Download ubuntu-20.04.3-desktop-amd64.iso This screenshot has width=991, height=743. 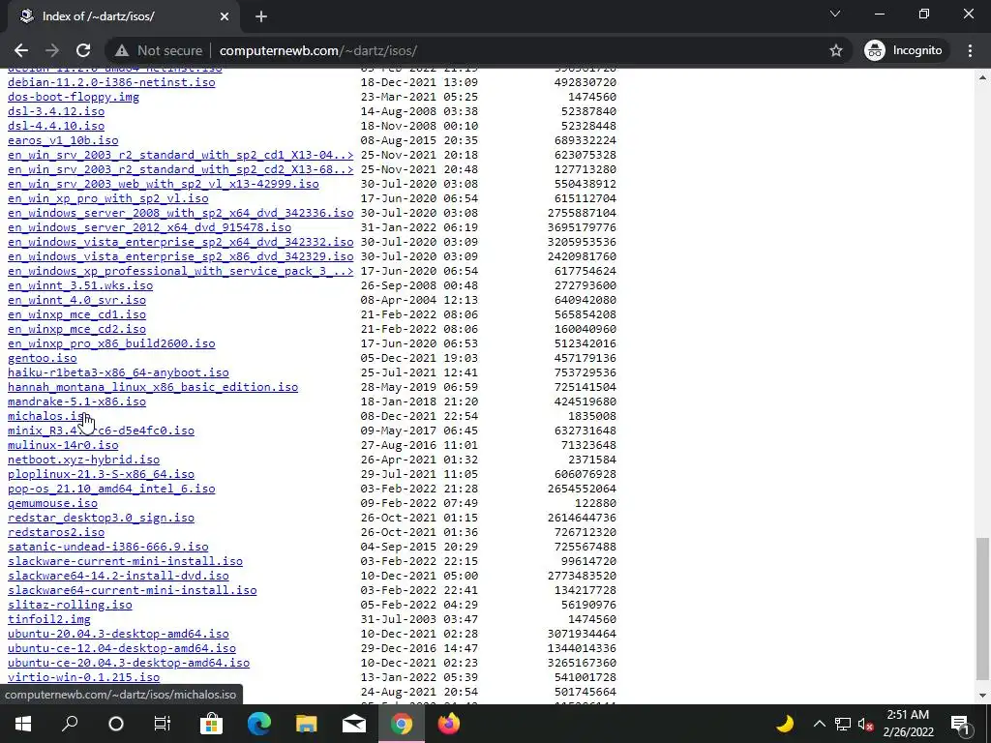coord(118,635)
